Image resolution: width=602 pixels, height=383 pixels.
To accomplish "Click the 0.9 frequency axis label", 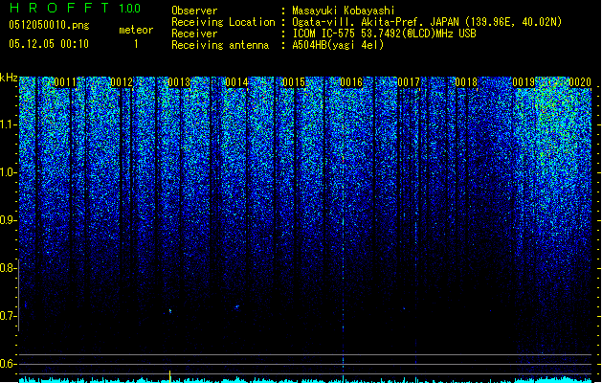I will (x=9, y=220).
